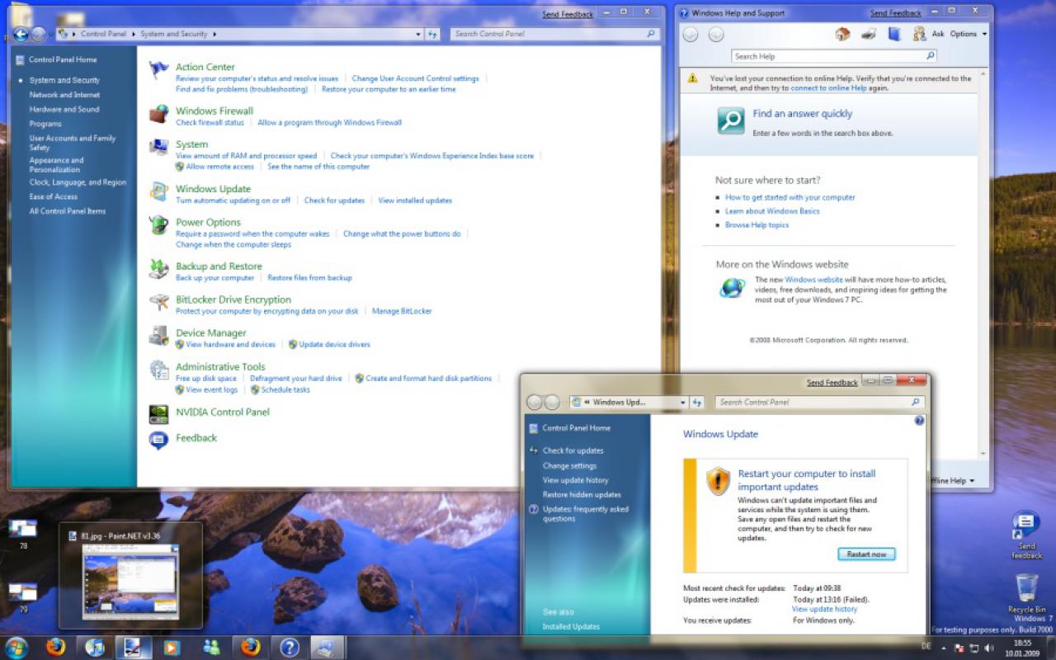Click the Restart now button

coord(866,554)
